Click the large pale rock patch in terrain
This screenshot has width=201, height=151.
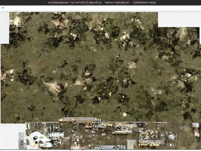(53, 87)
